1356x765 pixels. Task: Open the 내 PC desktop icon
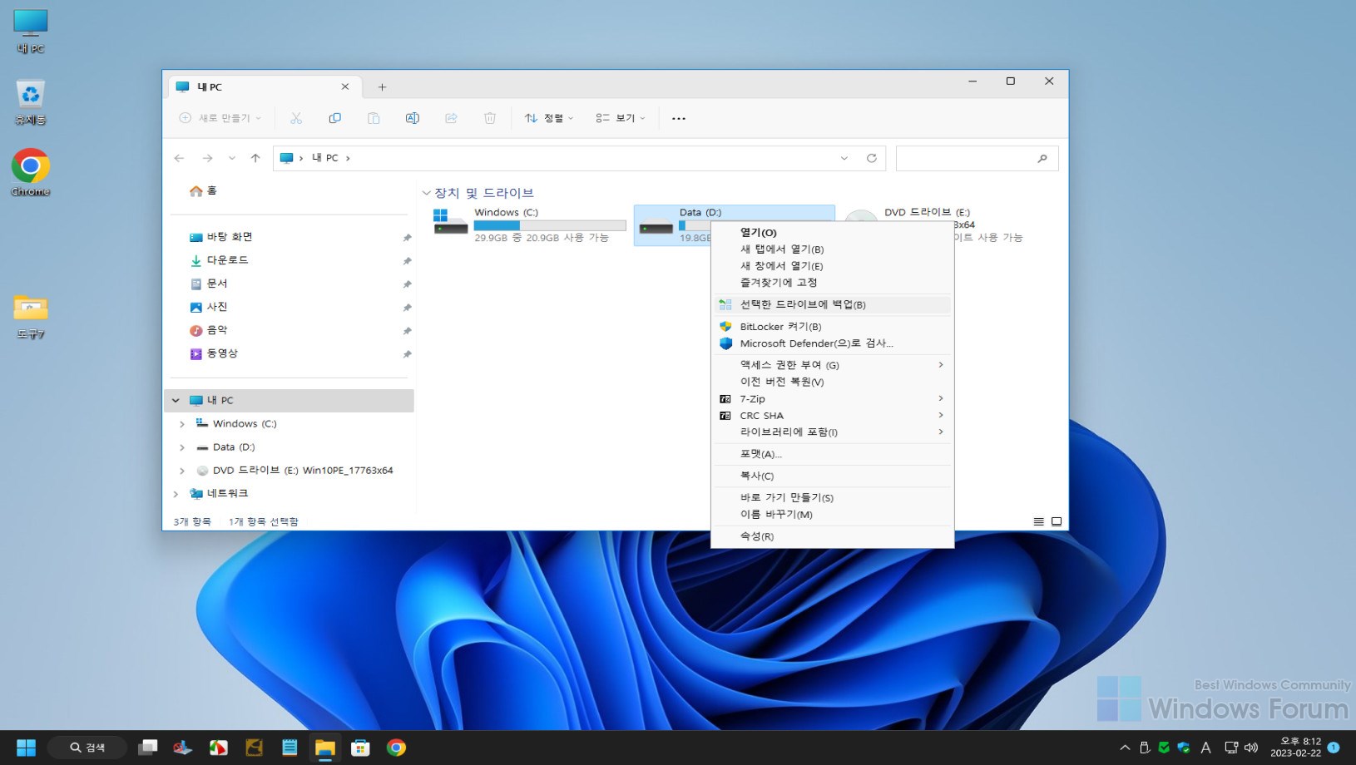point(30,32)
